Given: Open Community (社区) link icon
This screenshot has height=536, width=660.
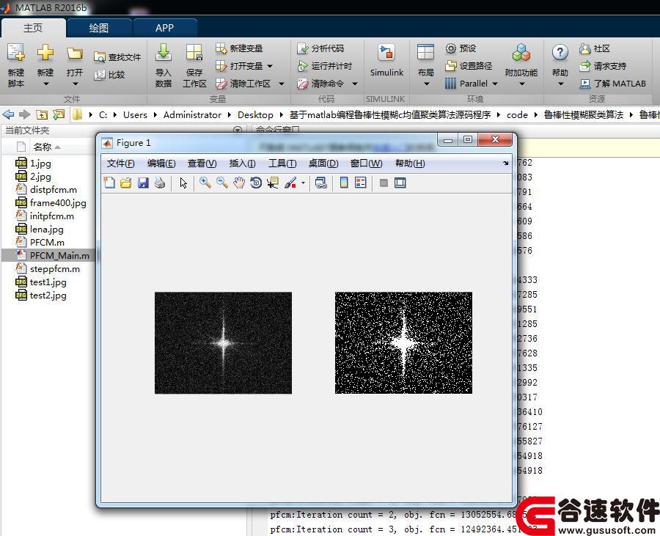Looking at the screenshot, I should (585, 49).
